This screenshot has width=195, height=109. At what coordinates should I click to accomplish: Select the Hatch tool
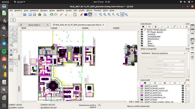coord(11,45)
